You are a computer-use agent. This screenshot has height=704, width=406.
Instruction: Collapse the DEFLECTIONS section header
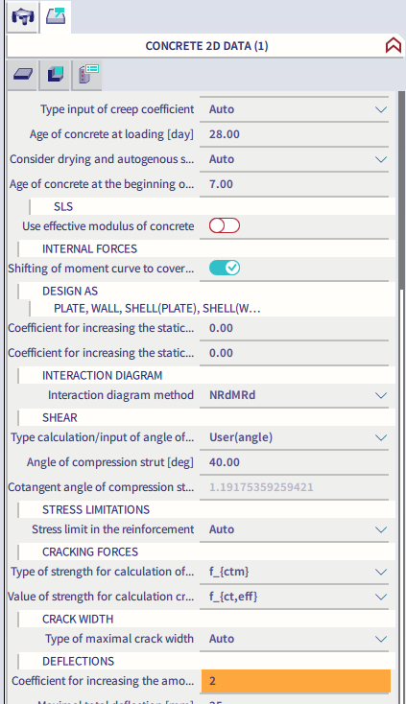78,662
